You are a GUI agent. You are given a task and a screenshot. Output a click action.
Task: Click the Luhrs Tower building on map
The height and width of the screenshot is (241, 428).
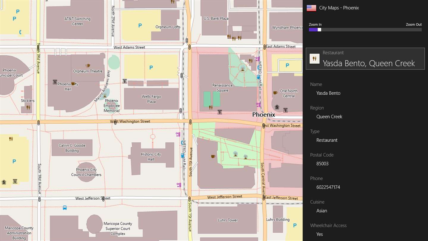(227, 219)
